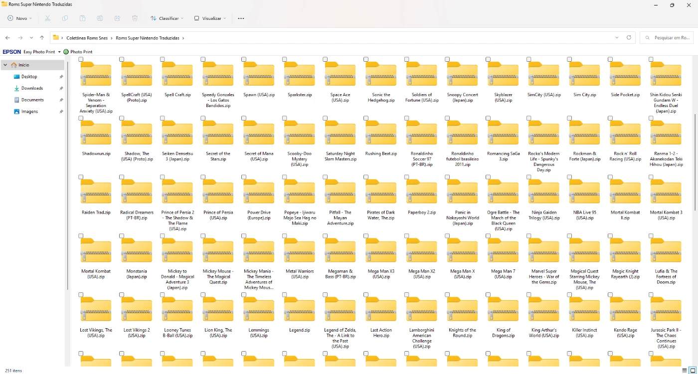Switch to details view in status bar
The height and width of the screenshot is (374, 698).
684,371
